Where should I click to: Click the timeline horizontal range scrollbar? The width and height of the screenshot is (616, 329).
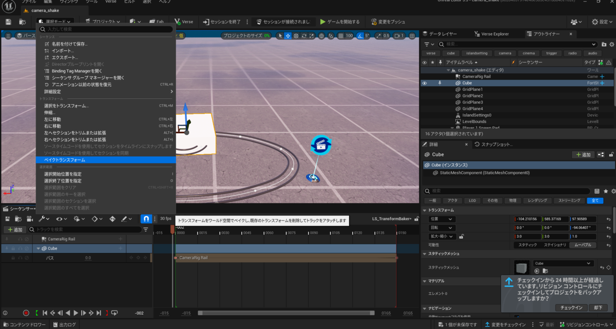coord(285,313)
